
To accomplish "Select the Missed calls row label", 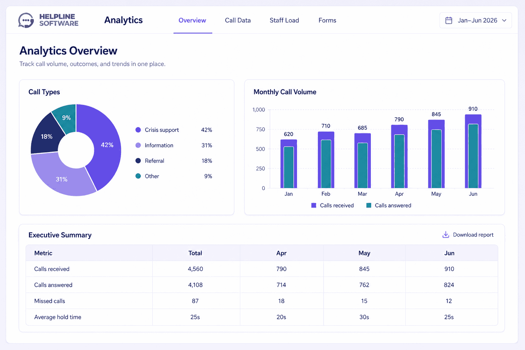I will pos(50,301).
